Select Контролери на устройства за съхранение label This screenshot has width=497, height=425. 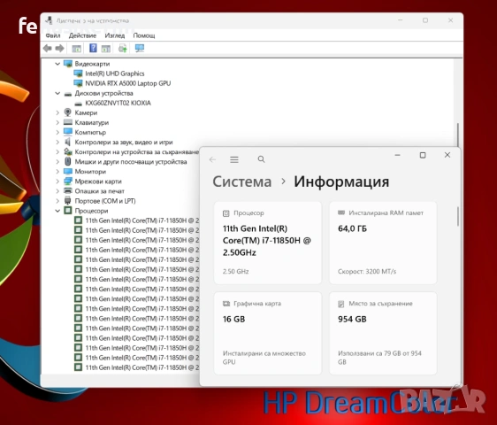(136, 152)
